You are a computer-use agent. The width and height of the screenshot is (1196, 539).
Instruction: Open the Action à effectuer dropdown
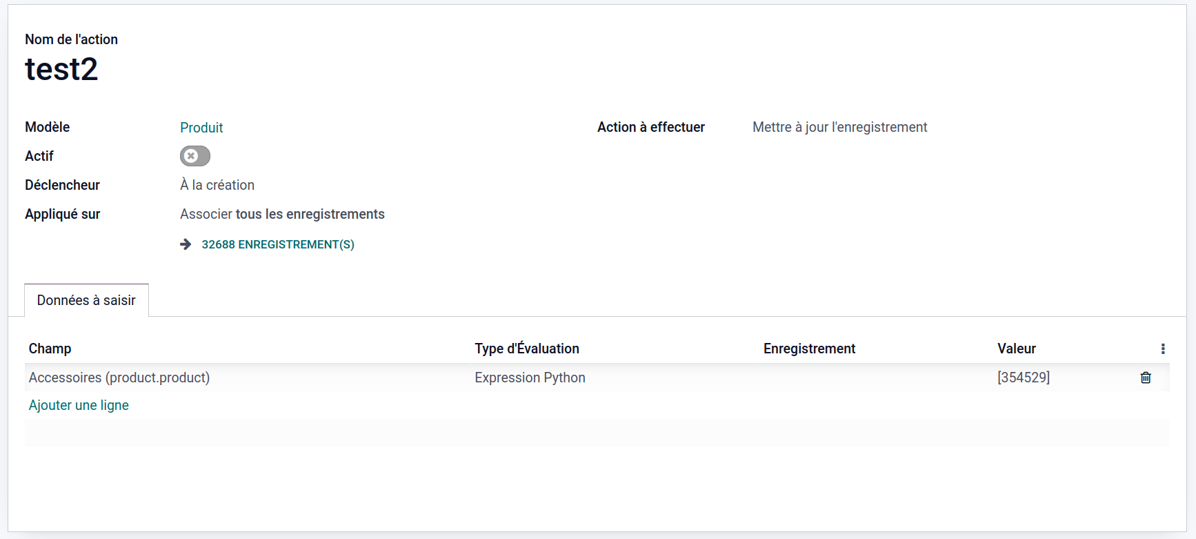[x=839, y=127]
